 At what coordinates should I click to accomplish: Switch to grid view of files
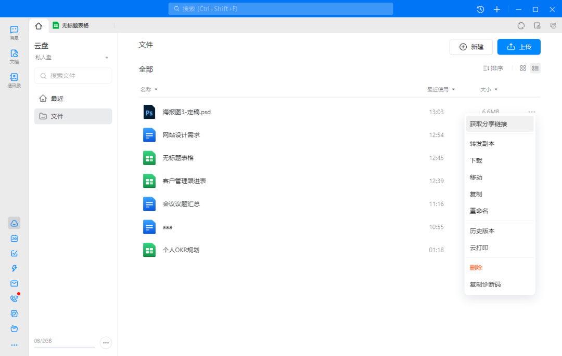tap(523, 69)
